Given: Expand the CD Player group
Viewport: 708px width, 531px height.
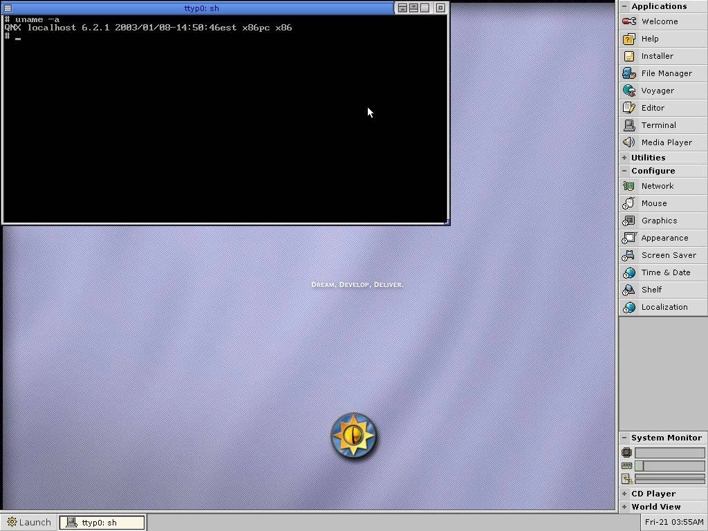Looking at the screenshot, I should pyautogui.click(x=624, y=494).
